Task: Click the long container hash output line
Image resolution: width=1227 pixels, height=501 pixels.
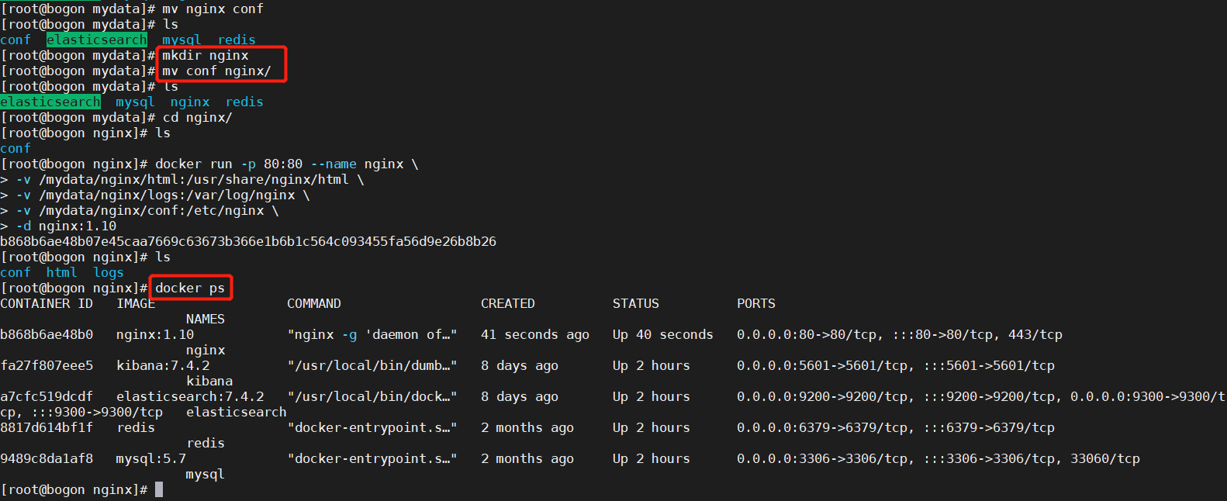Action: [248, 241]
